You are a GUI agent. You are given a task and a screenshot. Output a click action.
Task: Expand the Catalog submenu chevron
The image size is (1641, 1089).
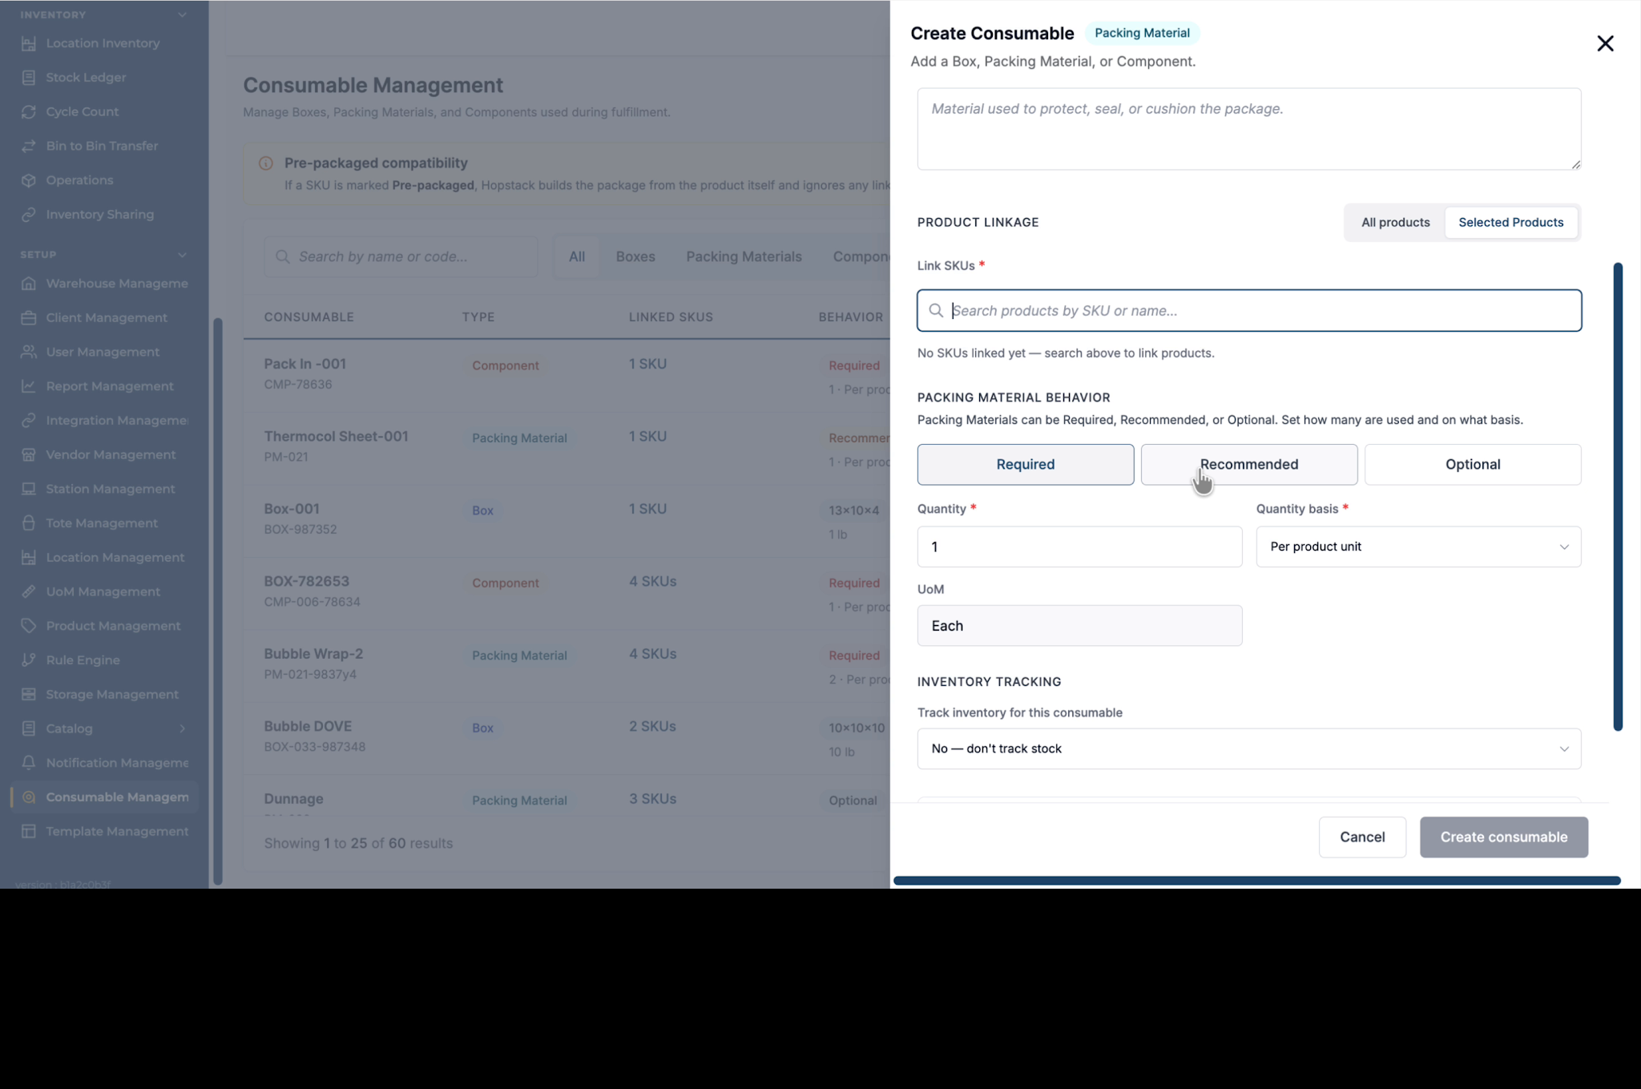coord(183,729)
